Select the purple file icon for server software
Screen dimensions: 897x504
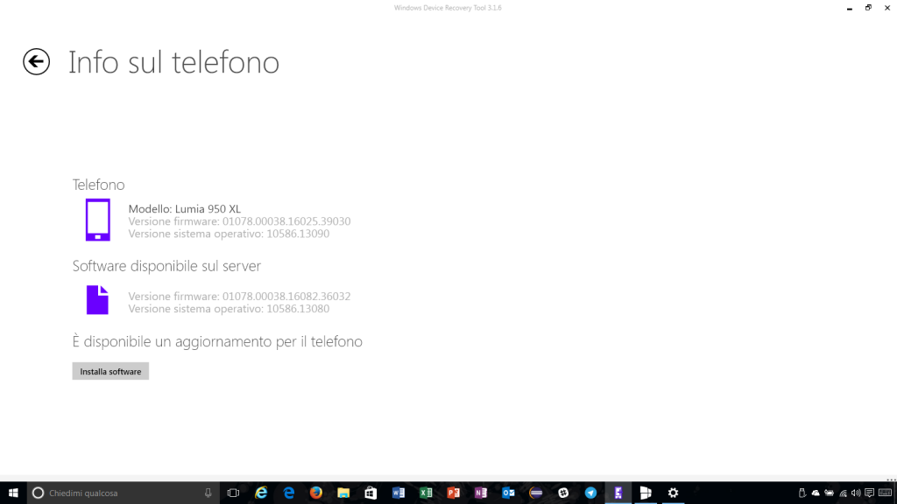97,299
